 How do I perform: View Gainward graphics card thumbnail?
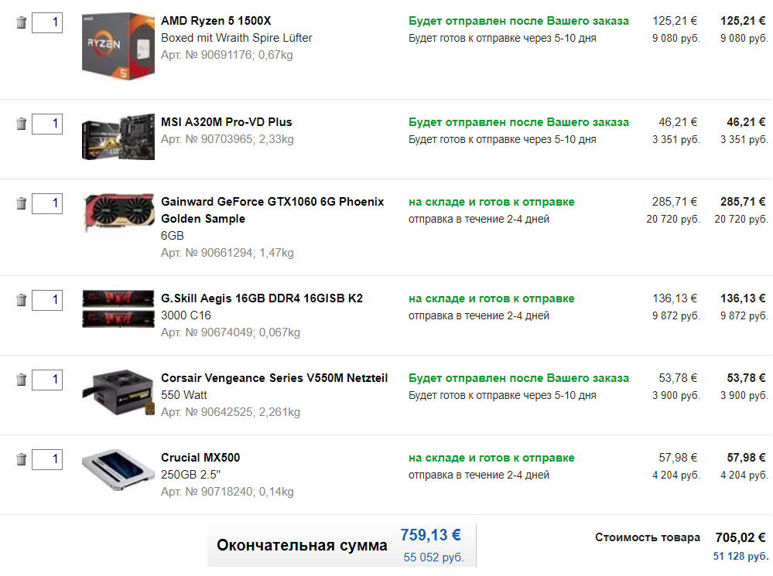click(x=119, y=213)
